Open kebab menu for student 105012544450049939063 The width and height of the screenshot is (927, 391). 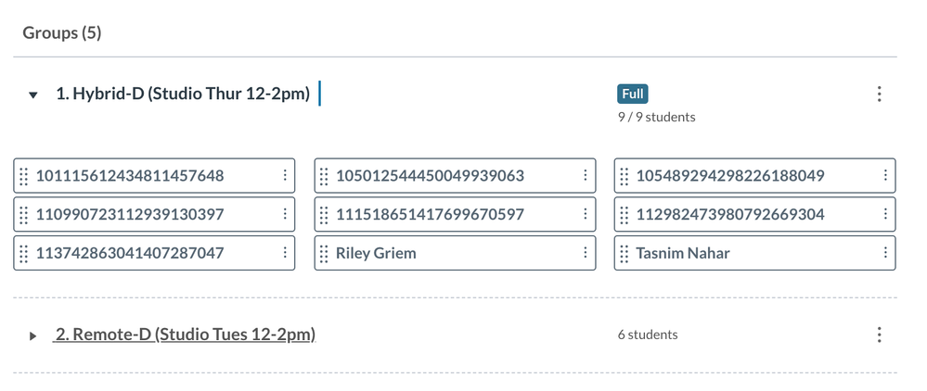tap(585, 176)
